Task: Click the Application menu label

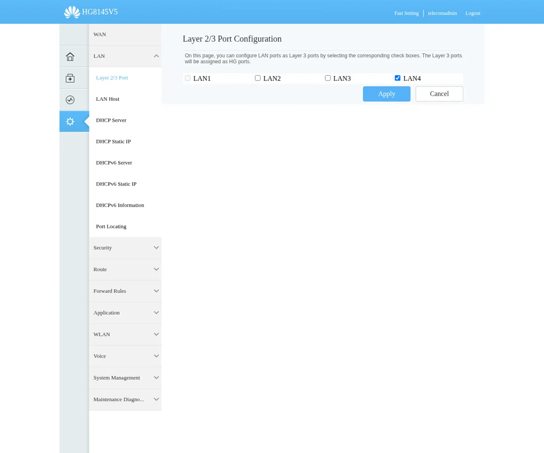Action: coord(106,313)
